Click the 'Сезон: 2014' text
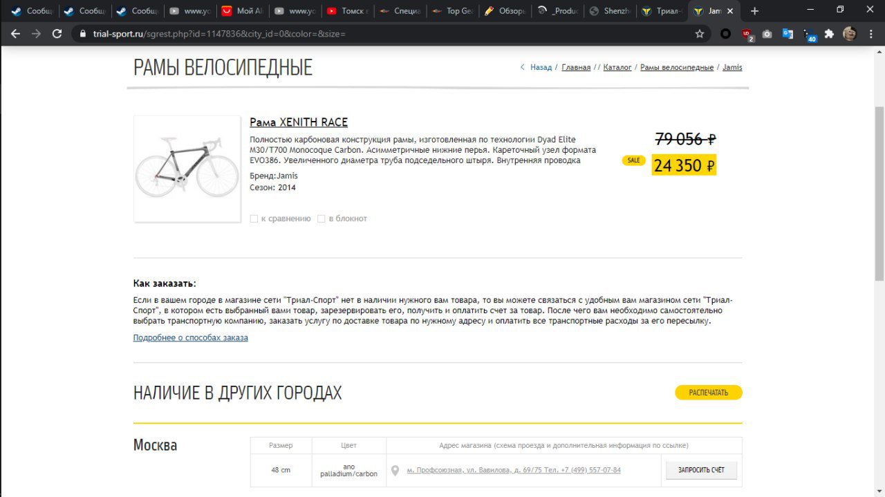885x497 pixels. click(x=273, y=187)
